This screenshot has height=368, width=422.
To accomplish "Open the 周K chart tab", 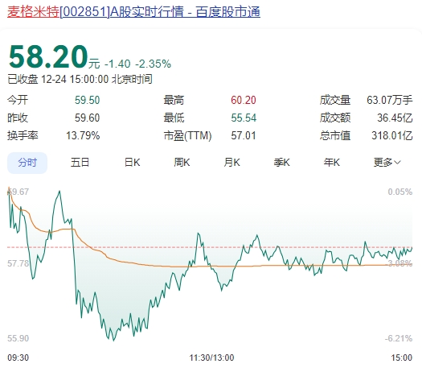I will coord(182,163).
